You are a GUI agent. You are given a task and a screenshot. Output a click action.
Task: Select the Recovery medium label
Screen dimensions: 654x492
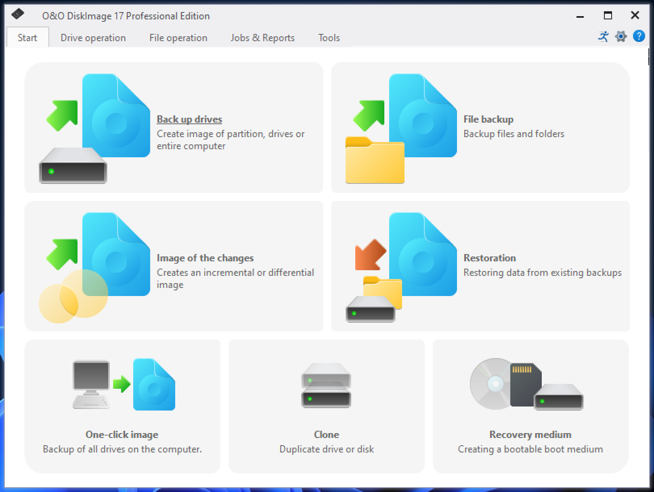(530, 435)
